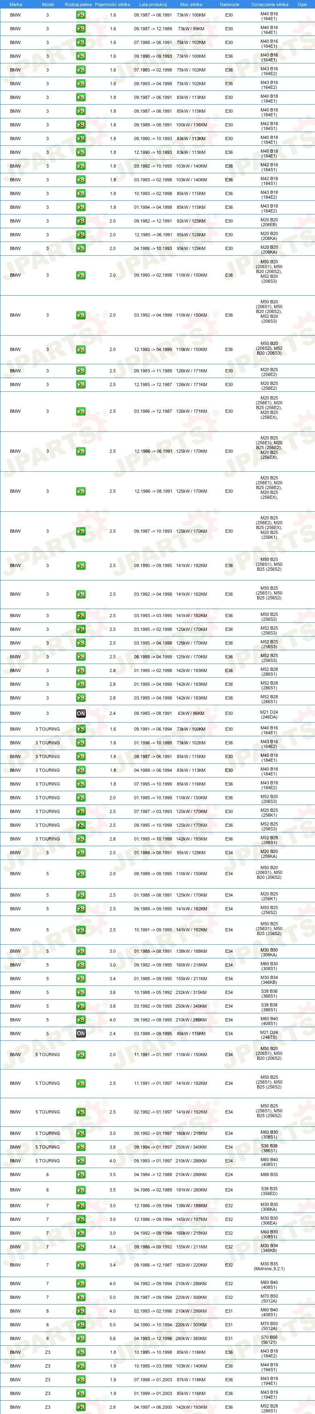The height and width of the screenshot is (1414, 315).
Task: Select production years 02.1993 -> 02.1996
Action: tap(153, 1311)
